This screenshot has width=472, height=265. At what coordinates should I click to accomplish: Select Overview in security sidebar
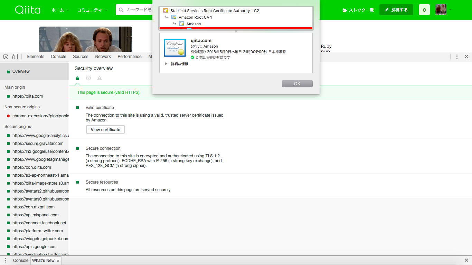tap(35, 71)
